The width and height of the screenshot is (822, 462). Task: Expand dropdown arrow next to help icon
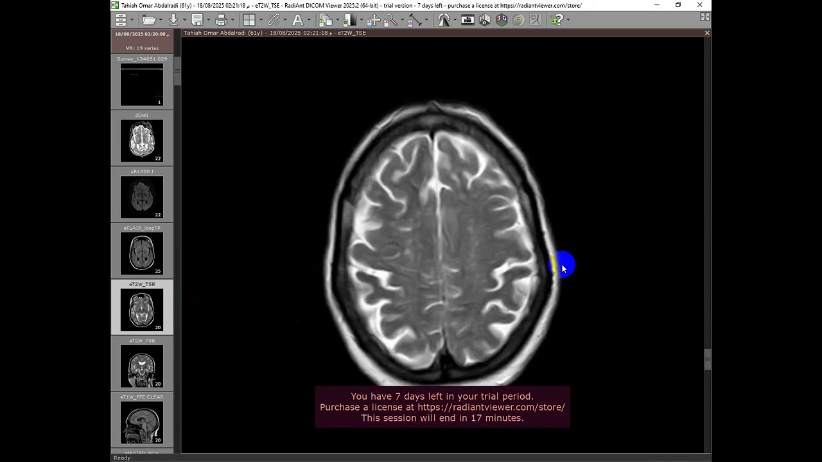568,20
